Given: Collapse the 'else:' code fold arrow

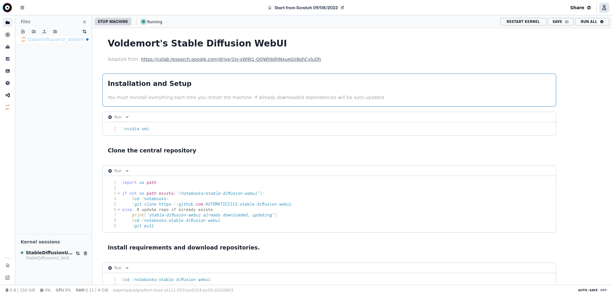Looking at the screenshot, I should click(x=119, y=210).
